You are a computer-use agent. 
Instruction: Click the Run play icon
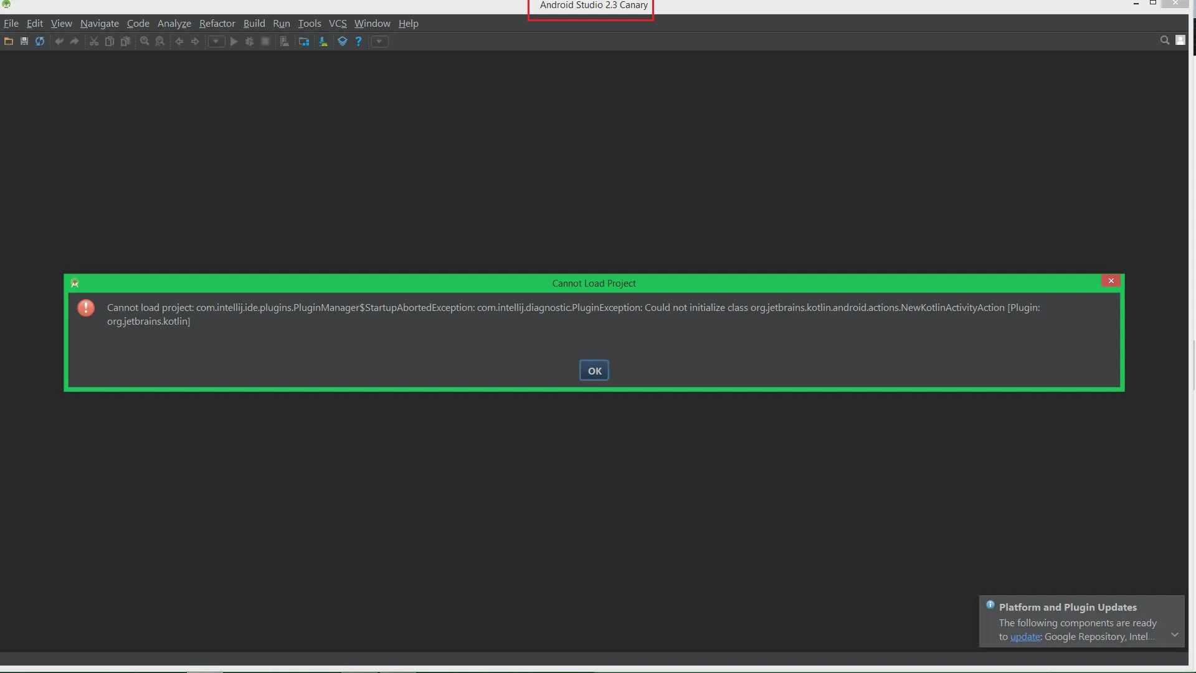[x=234, y=41]
